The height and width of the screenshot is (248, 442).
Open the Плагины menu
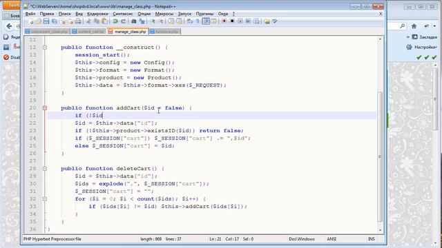click(x=204, y=14)
